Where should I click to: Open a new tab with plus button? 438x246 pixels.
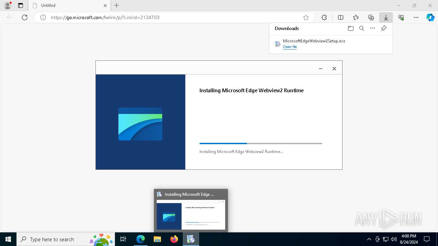(117, 5)
